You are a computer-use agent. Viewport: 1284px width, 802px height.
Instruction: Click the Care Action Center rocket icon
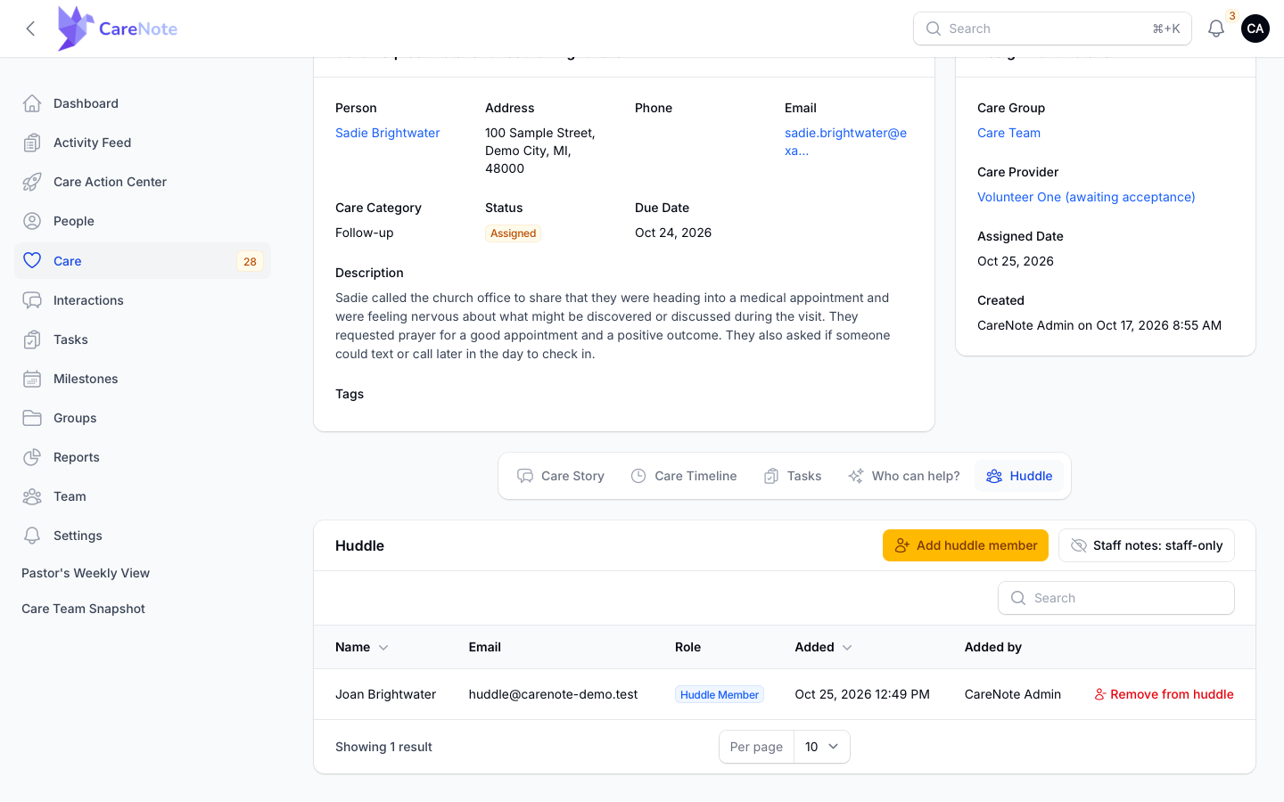coord(32,182)
